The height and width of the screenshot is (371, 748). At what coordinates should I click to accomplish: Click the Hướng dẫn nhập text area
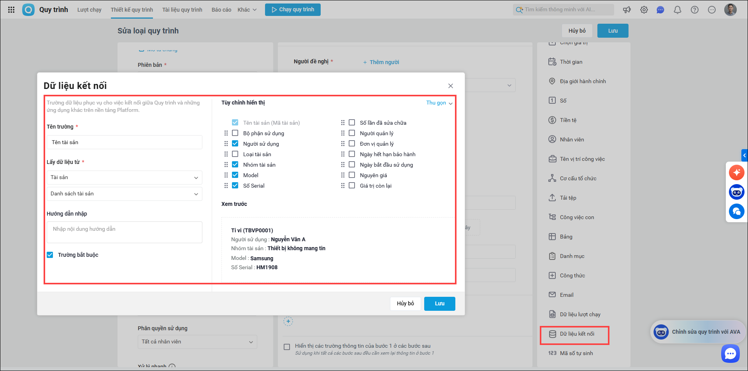[x=125, y=232]
